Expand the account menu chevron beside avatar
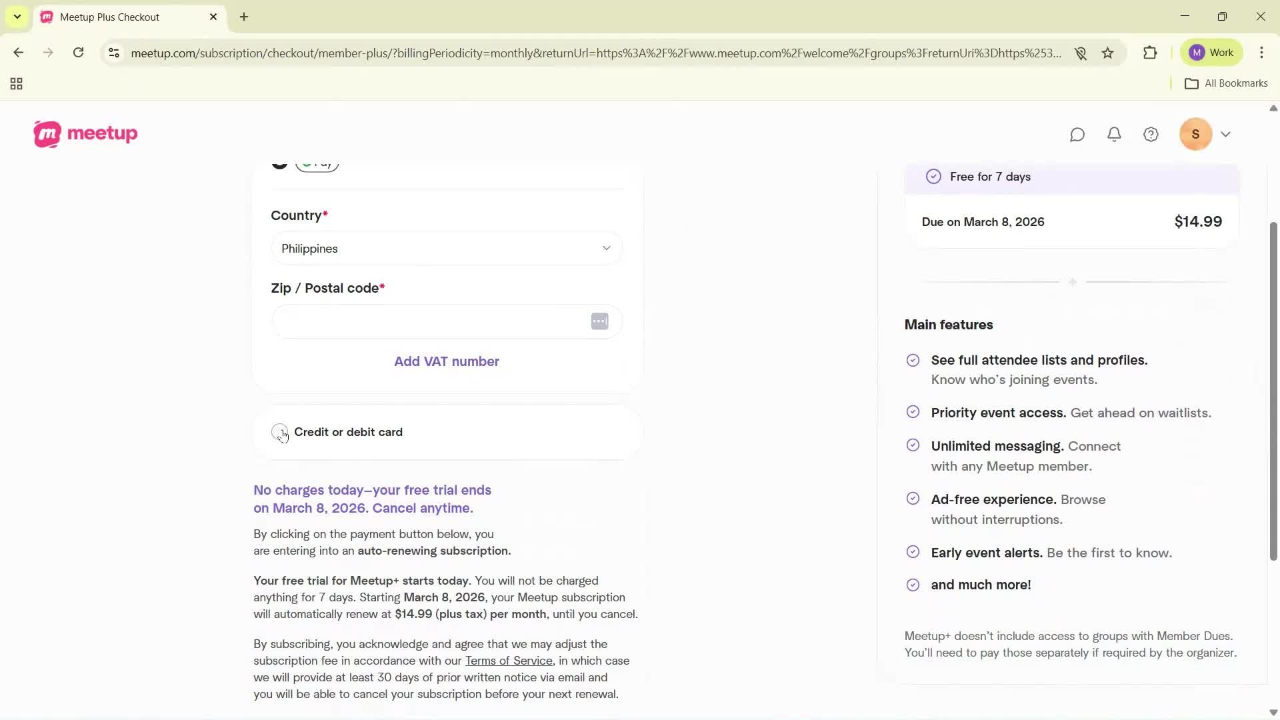The width and height of the screenshot is (1280, 720). tap(1226, 134)
